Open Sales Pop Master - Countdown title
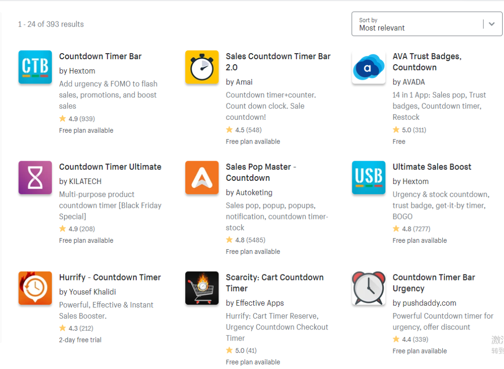Image resolution: width=504 pixels, height=369 pixels. click(x=261, y=172)
